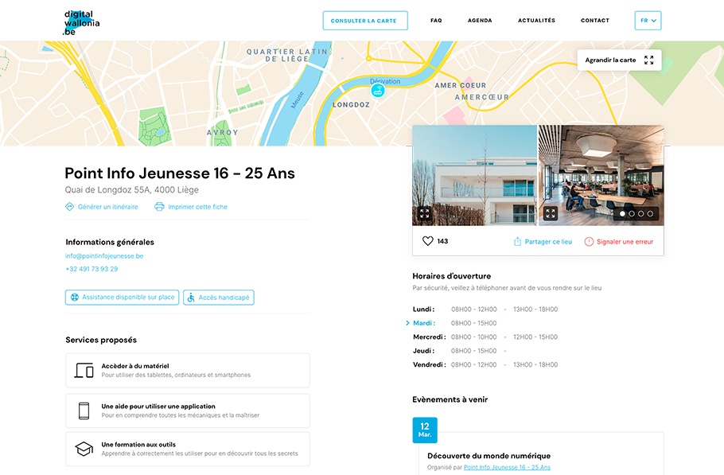The image size is (724, 475).
Task: Click Accès handicapé tag
Action: click(219, 298)
